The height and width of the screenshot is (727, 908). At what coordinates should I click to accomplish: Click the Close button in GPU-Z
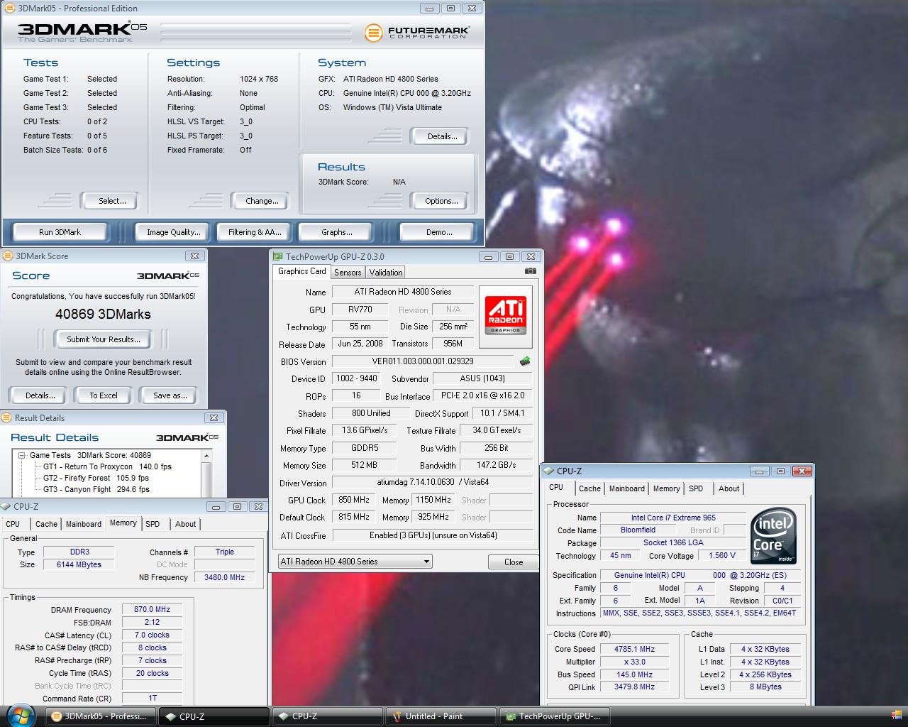(x=514, y=562)
